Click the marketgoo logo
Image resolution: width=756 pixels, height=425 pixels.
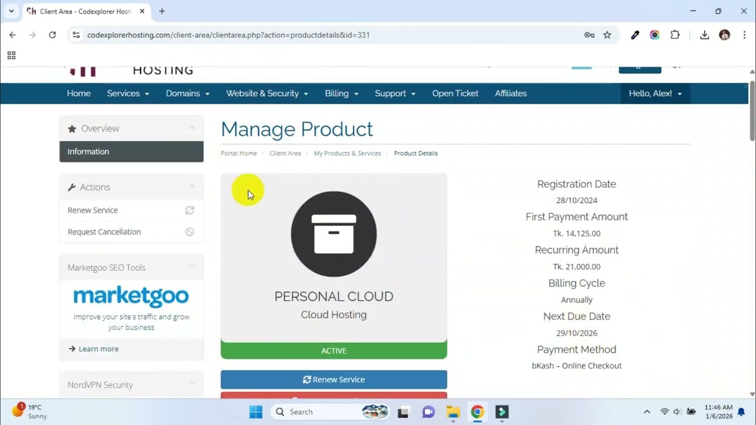(x=131, y=296)
